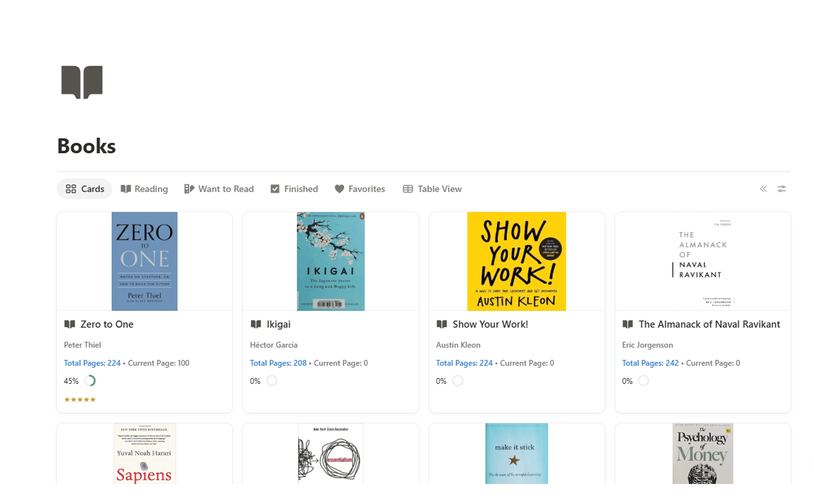
Task: Click the double-chevron collapse icon
Action: coord(763,189)
